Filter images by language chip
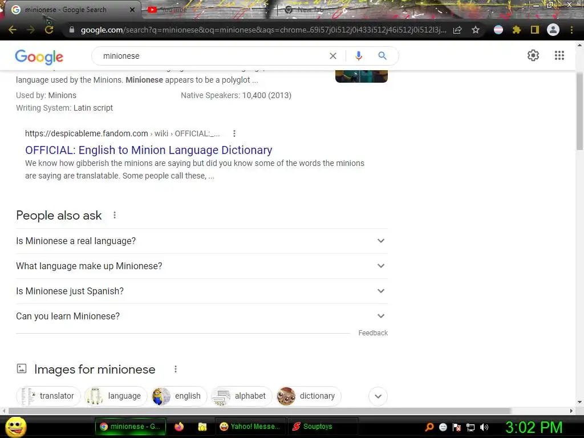Image resolution: width=584 pixels, height=438 pixels. click(116, 396)
